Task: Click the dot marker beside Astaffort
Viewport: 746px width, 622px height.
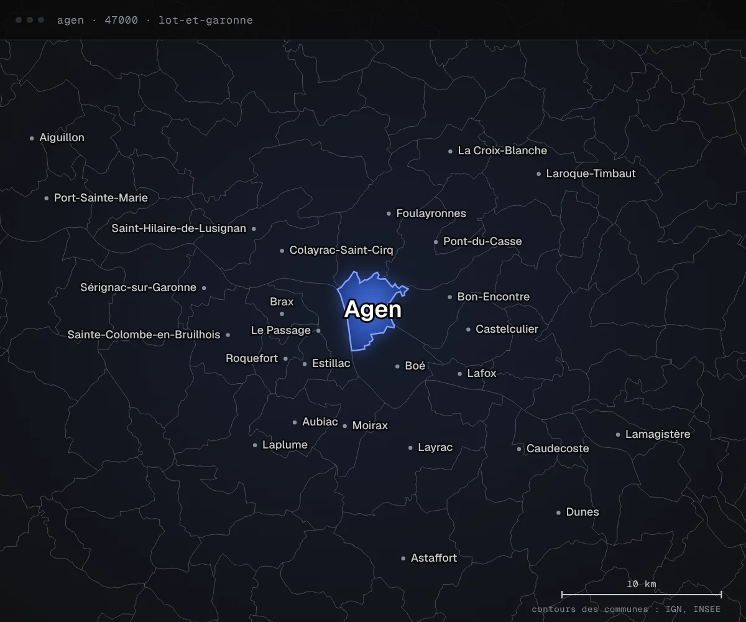Action: [x=403, y=559]
